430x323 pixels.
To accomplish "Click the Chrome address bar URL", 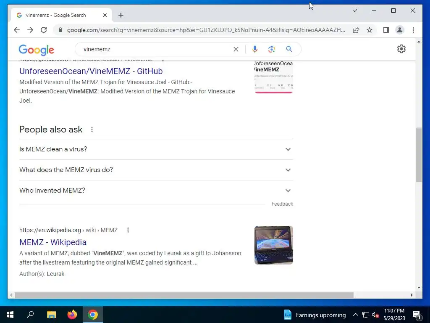I will (206, 30).
